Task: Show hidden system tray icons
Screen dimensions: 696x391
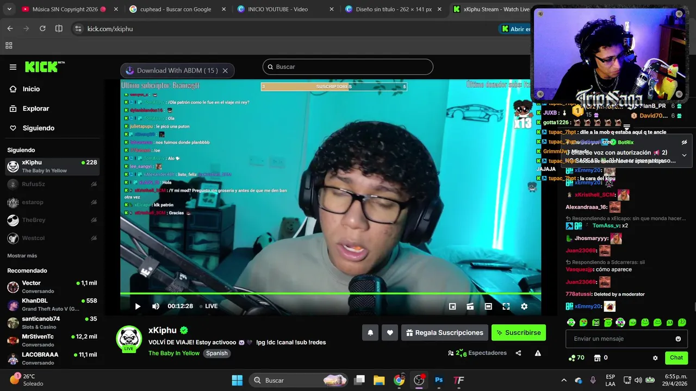Action: [564, 380]
